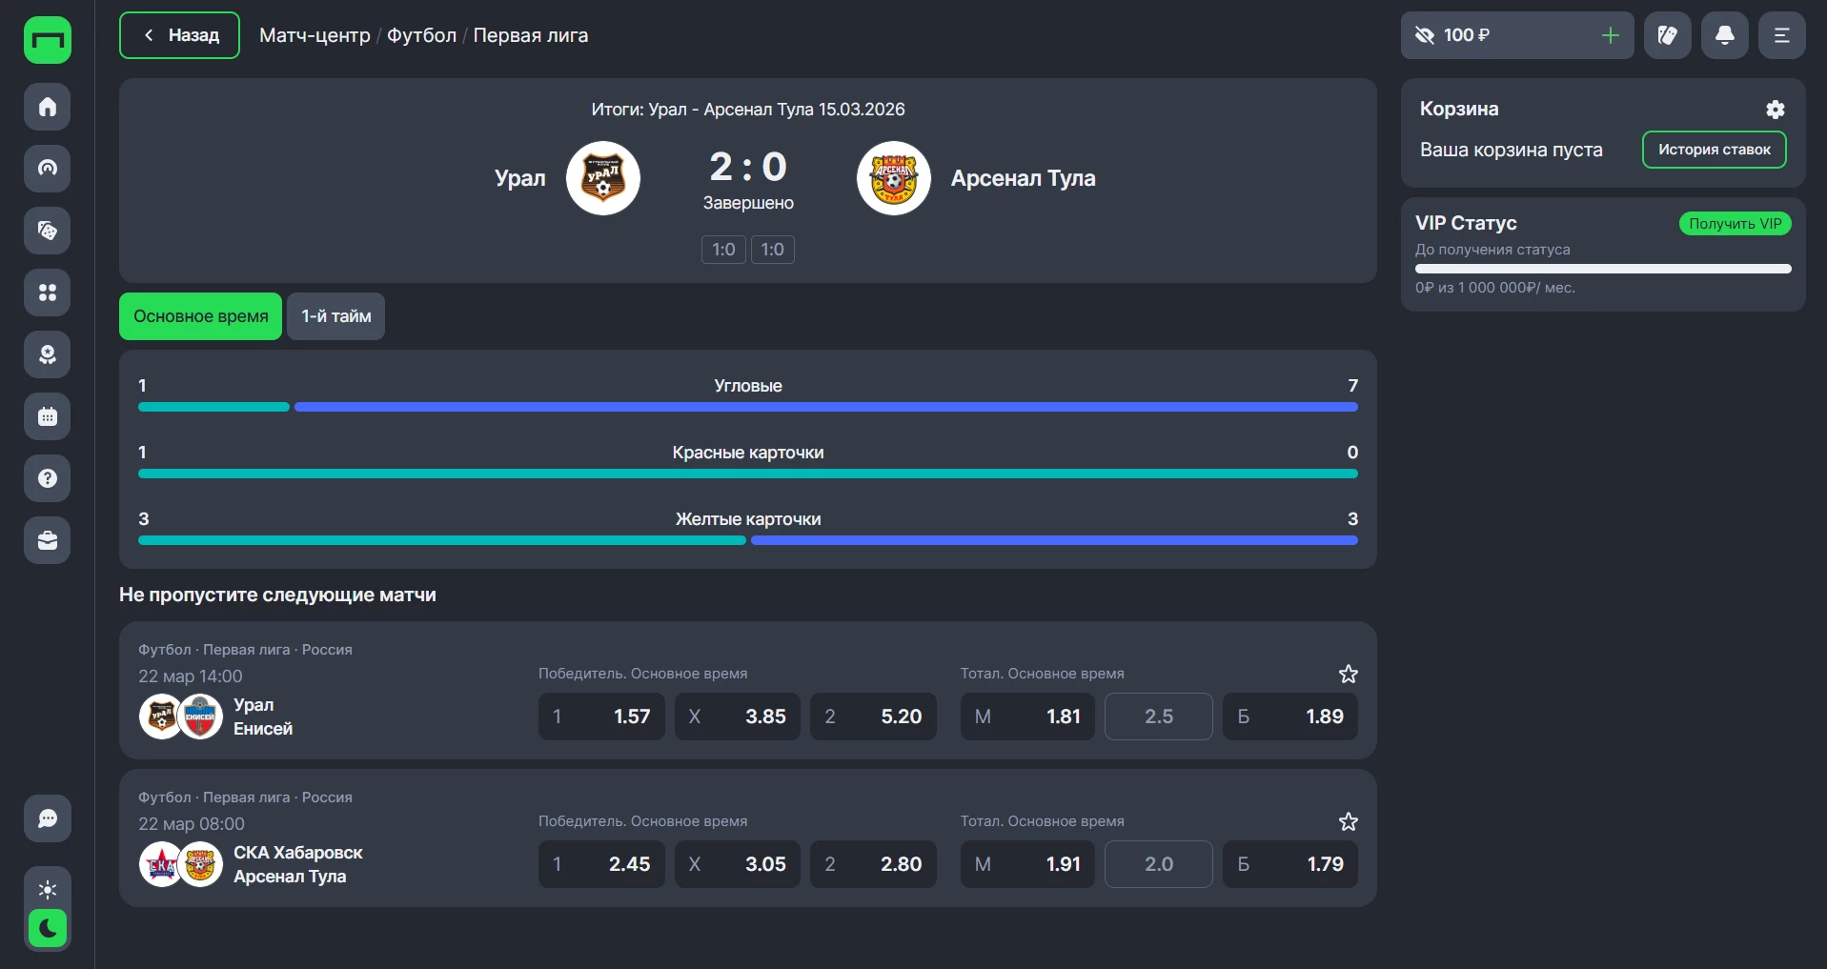Pick the 1.57 home-win odds for Урал

tap(601, 717)
